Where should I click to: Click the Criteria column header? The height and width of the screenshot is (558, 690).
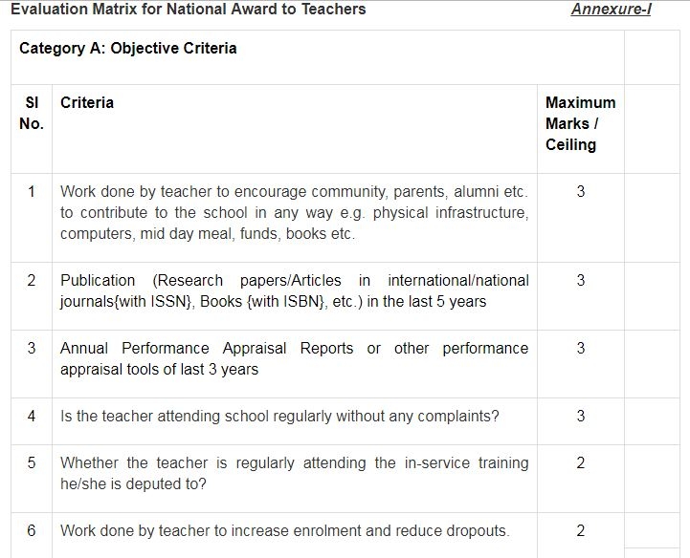(x=87, y=102)
